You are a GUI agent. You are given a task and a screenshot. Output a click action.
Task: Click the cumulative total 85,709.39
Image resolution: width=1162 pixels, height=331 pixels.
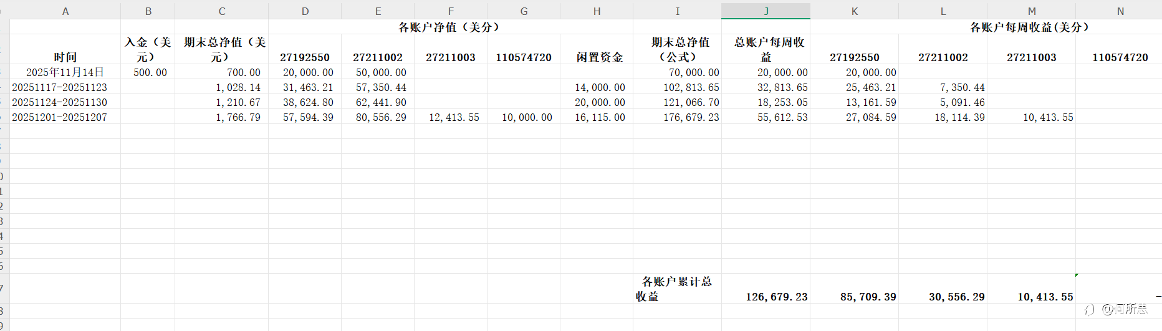coord(855,289)
